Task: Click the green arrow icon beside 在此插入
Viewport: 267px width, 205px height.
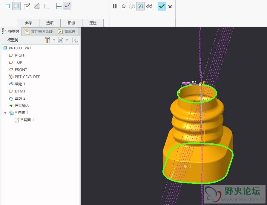Action: (11, 106)
